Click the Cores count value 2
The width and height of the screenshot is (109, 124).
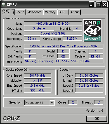[73, 102]
